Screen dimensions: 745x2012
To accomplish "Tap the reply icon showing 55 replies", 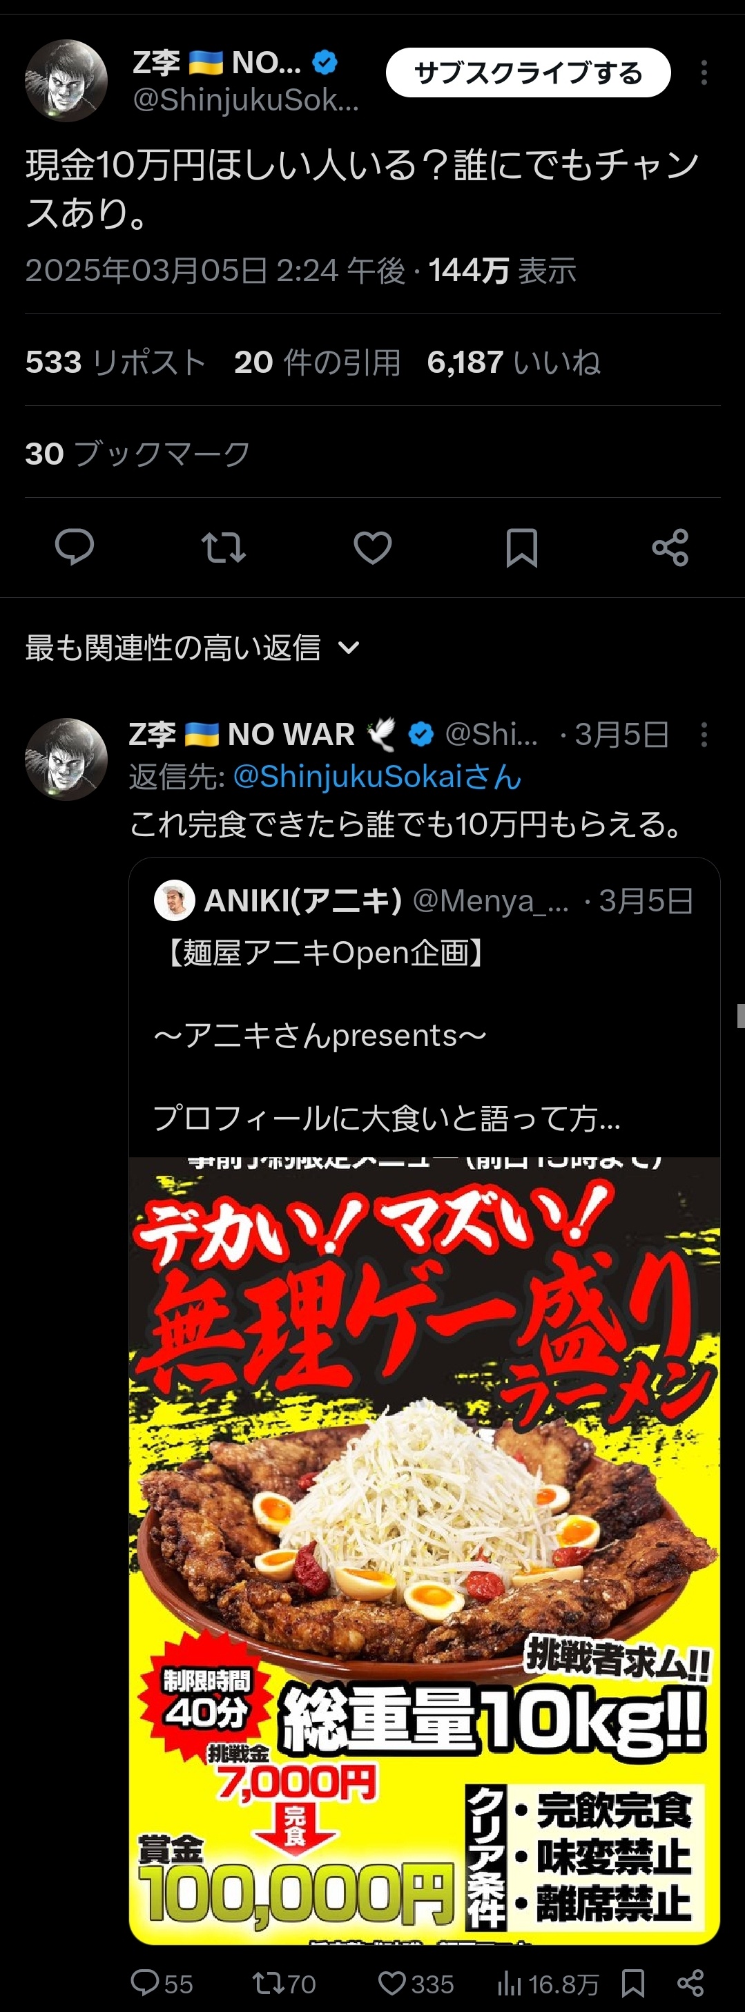I will 161,1983.
